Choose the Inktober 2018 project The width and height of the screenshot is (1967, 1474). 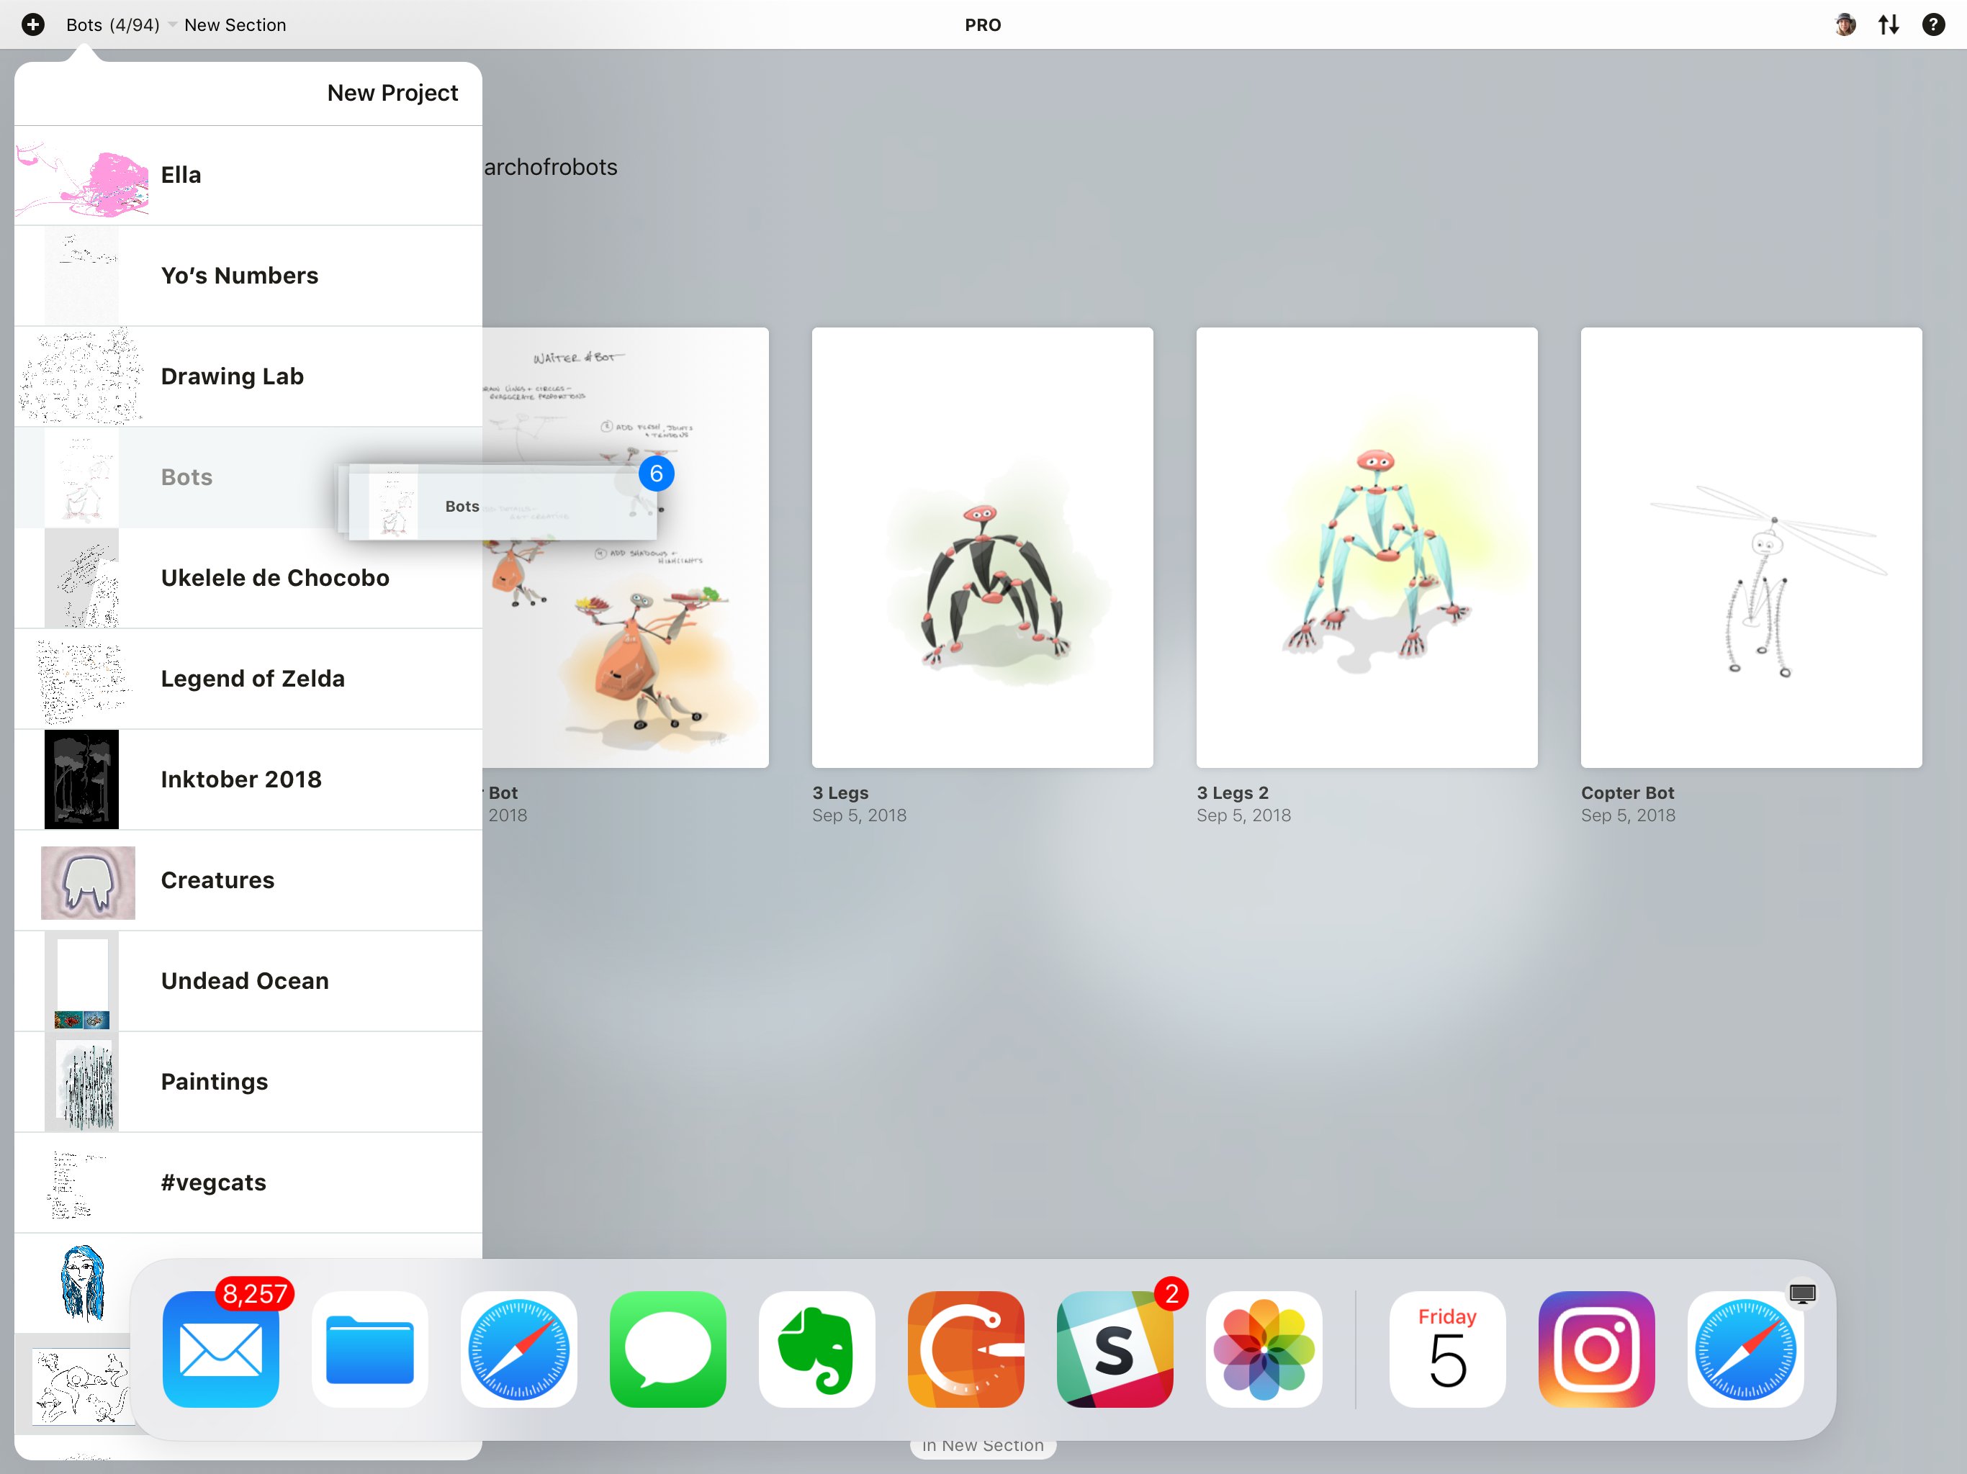(248, 779)
